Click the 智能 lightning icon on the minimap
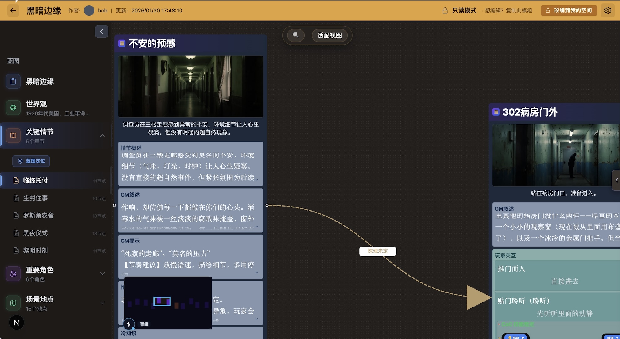 (129, 324)
